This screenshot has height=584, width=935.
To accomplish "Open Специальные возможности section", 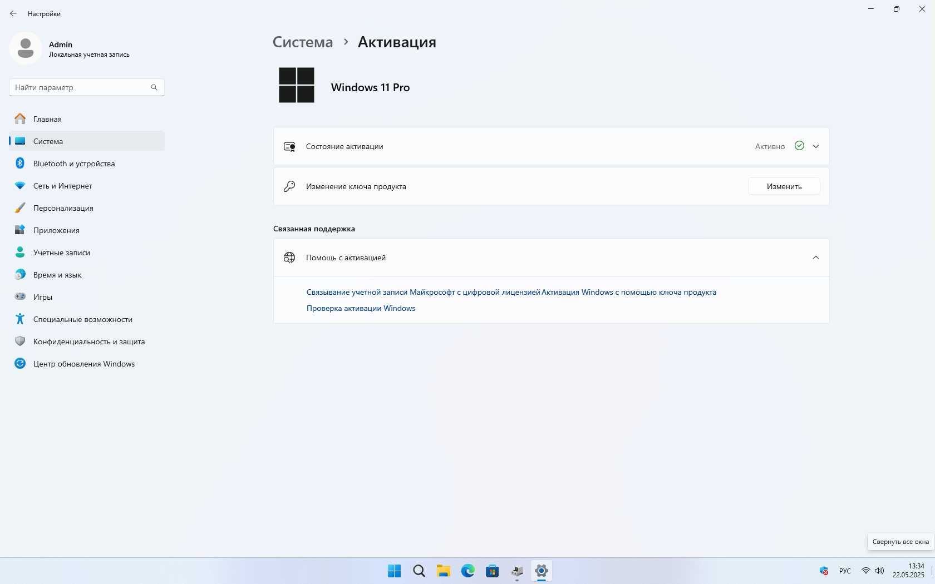I will [x=87, y=319].
